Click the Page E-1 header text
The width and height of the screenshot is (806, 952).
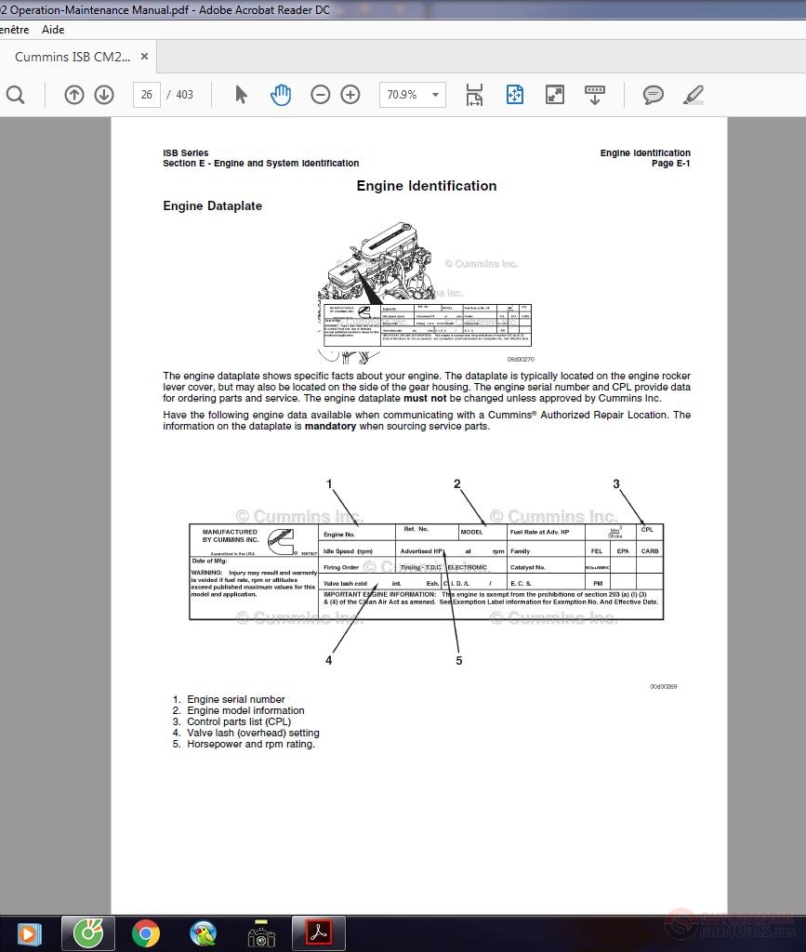pos(670,164)
